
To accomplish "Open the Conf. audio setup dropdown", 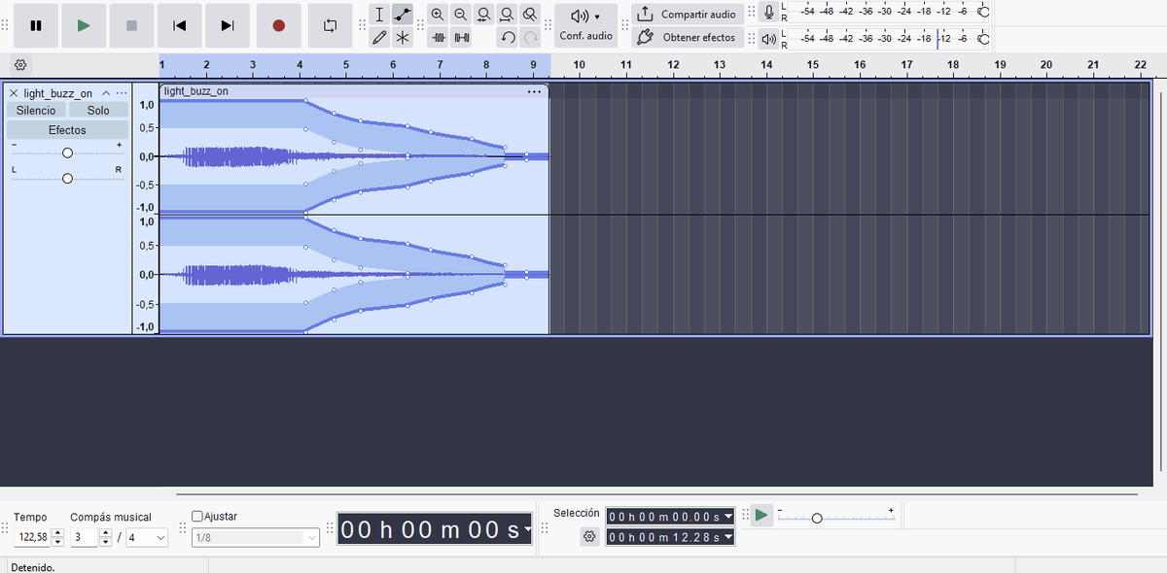I will (586, 26).
